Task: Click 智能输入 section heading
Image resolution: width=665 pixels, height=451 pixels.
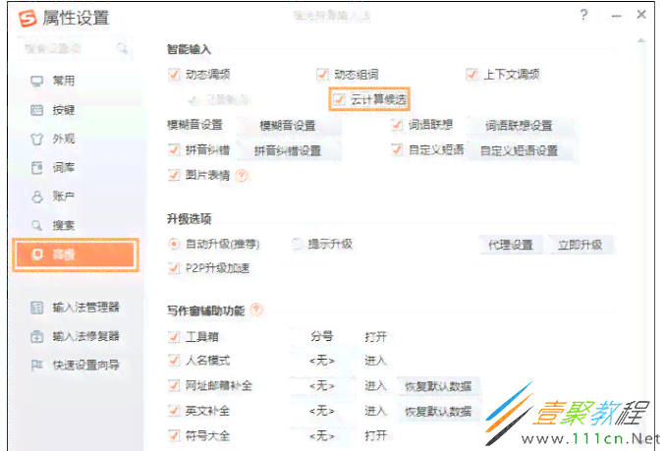Action: [x=189, y=49]
